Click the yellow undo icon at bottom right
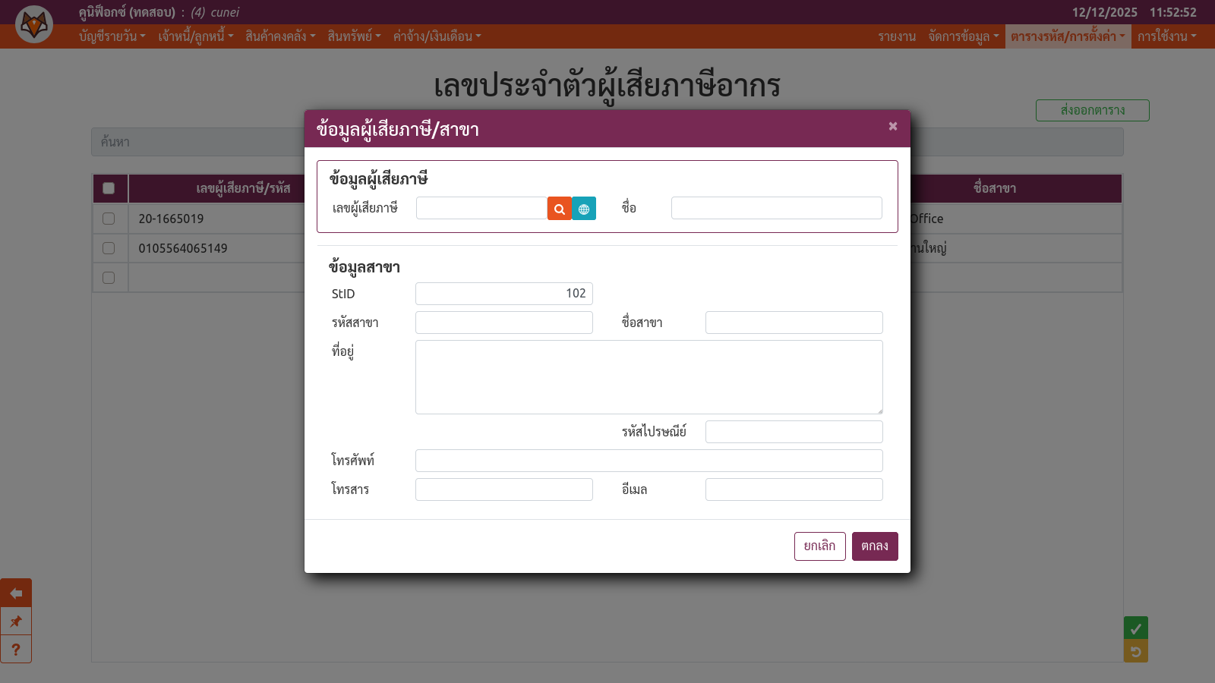 pos(1135,651)
